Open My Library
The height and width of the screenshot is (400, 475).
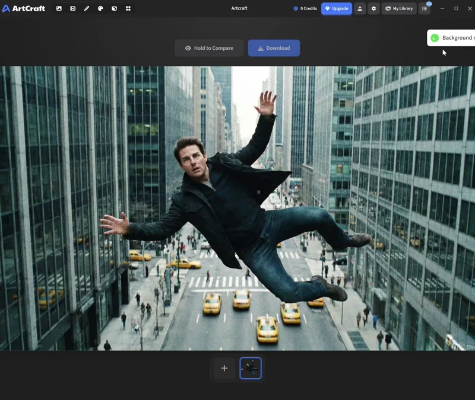click(399, 8)
